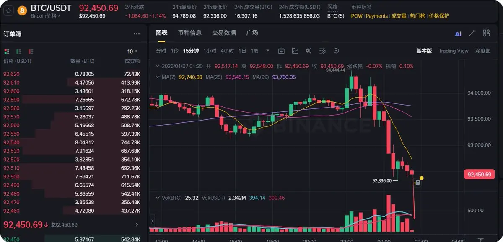Click the 价格保护 coin tag
The image size is (503, 242).
[439, 16]
